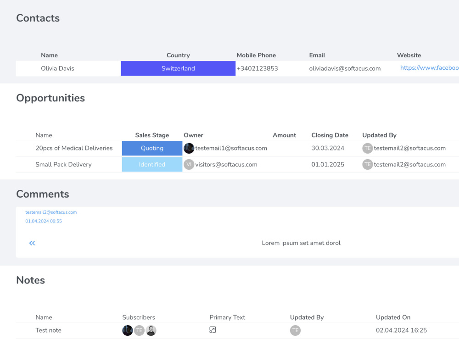Click Name column header in Notes
Screen dimensions: 459x344
[44, 317]
